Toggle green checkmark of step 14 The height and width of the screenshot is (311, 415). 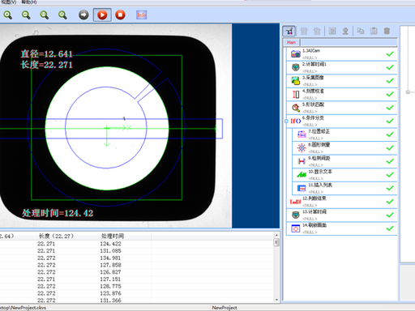coord(390,228)
